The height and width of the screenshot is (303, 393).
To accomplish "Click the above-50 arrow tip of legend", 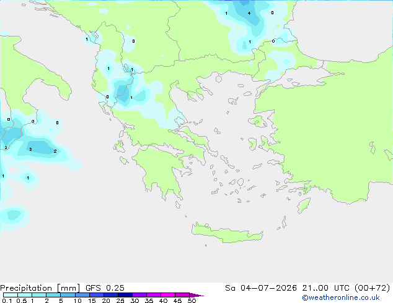I will click(x=196, y=295).
